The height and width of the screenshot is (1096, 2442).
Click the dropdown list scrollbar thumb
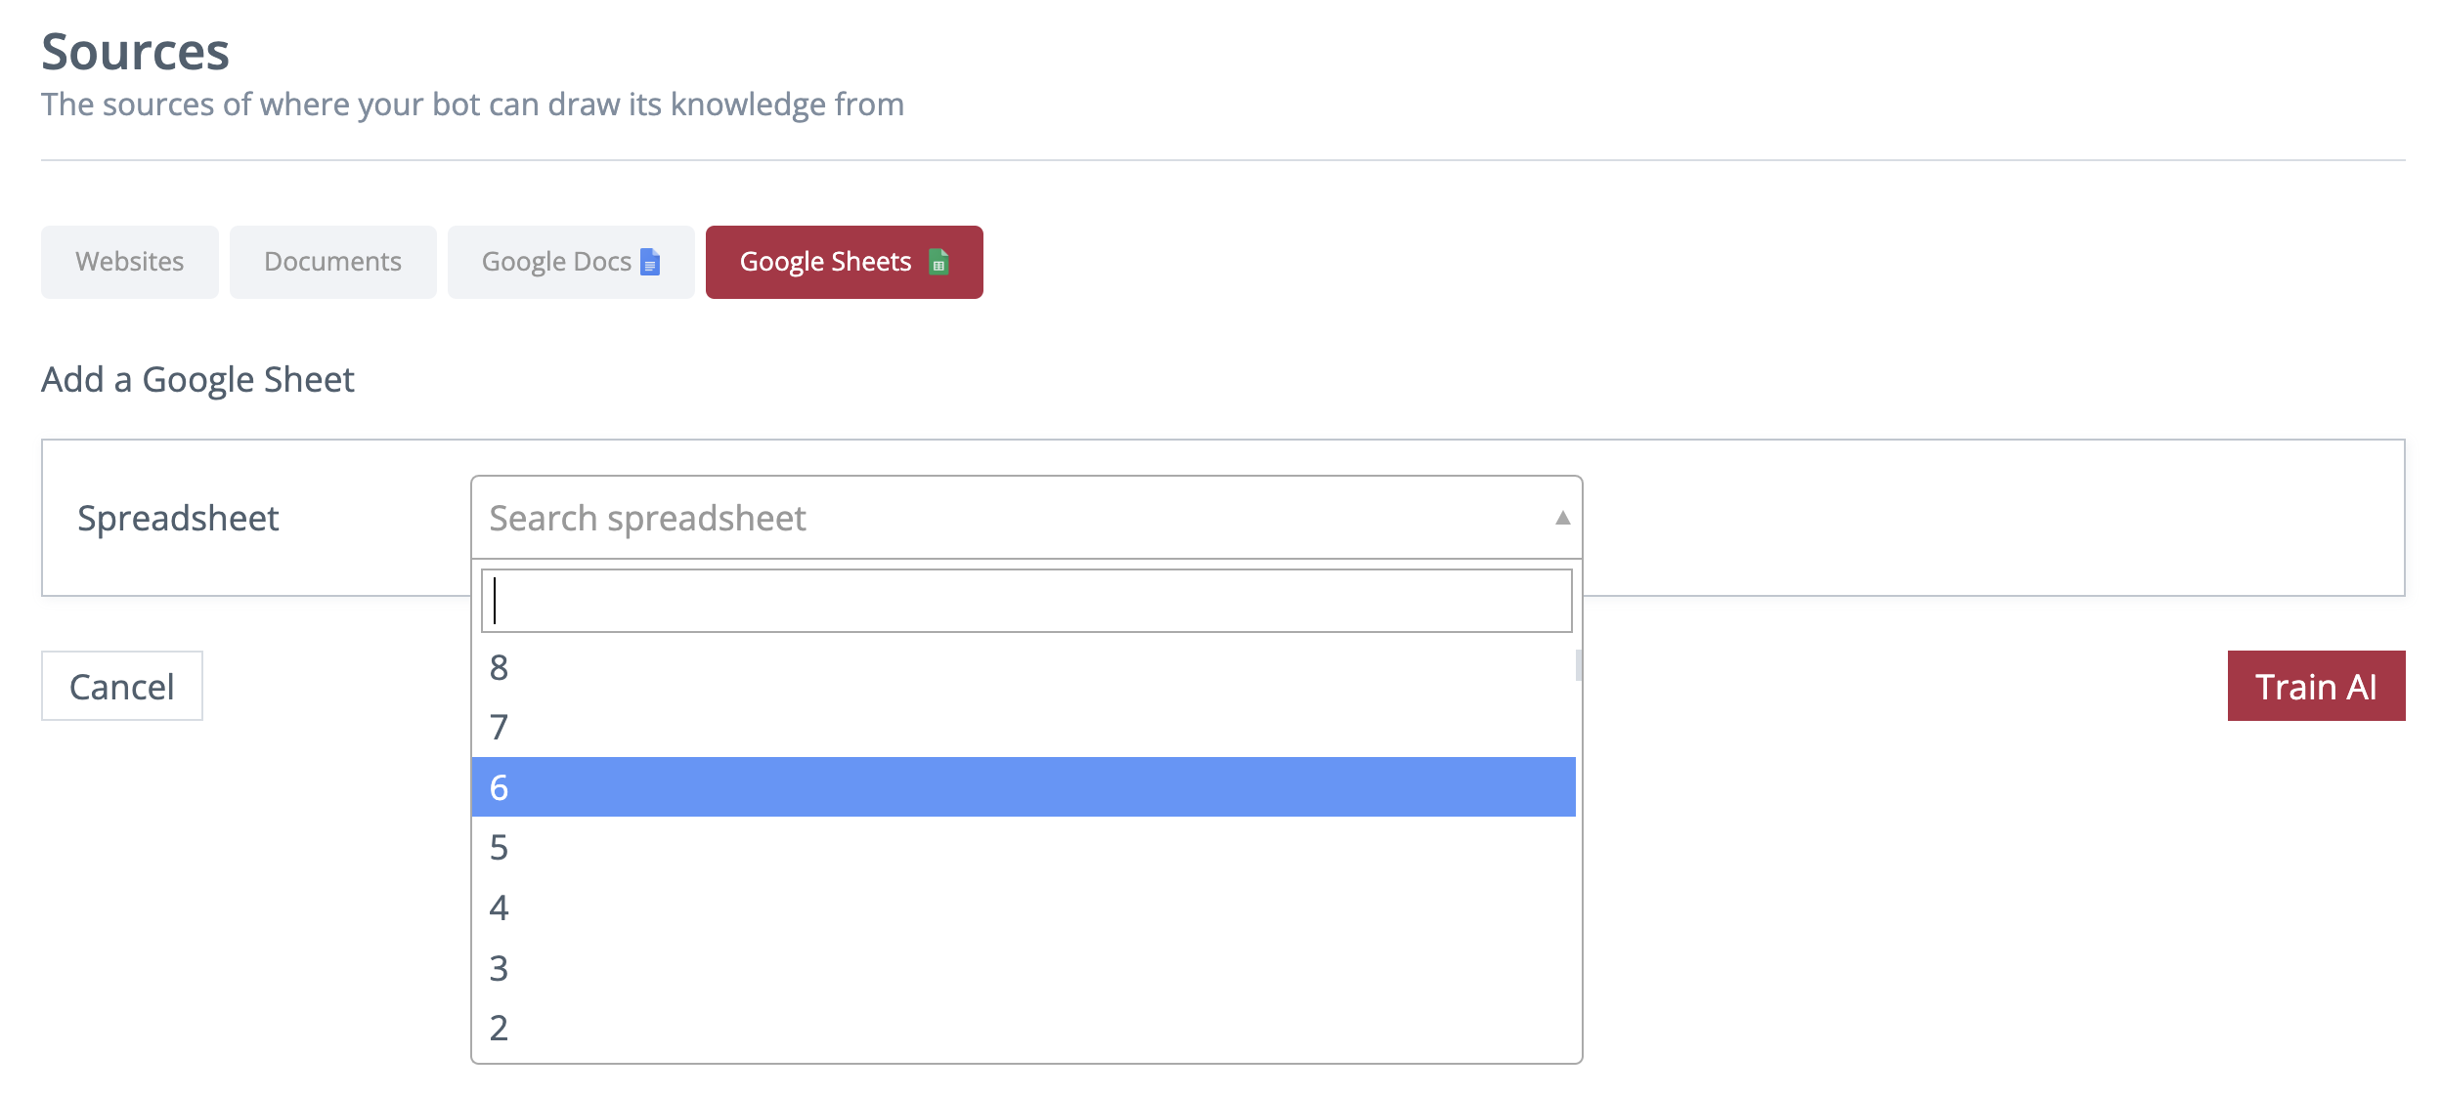point(1578,665)
